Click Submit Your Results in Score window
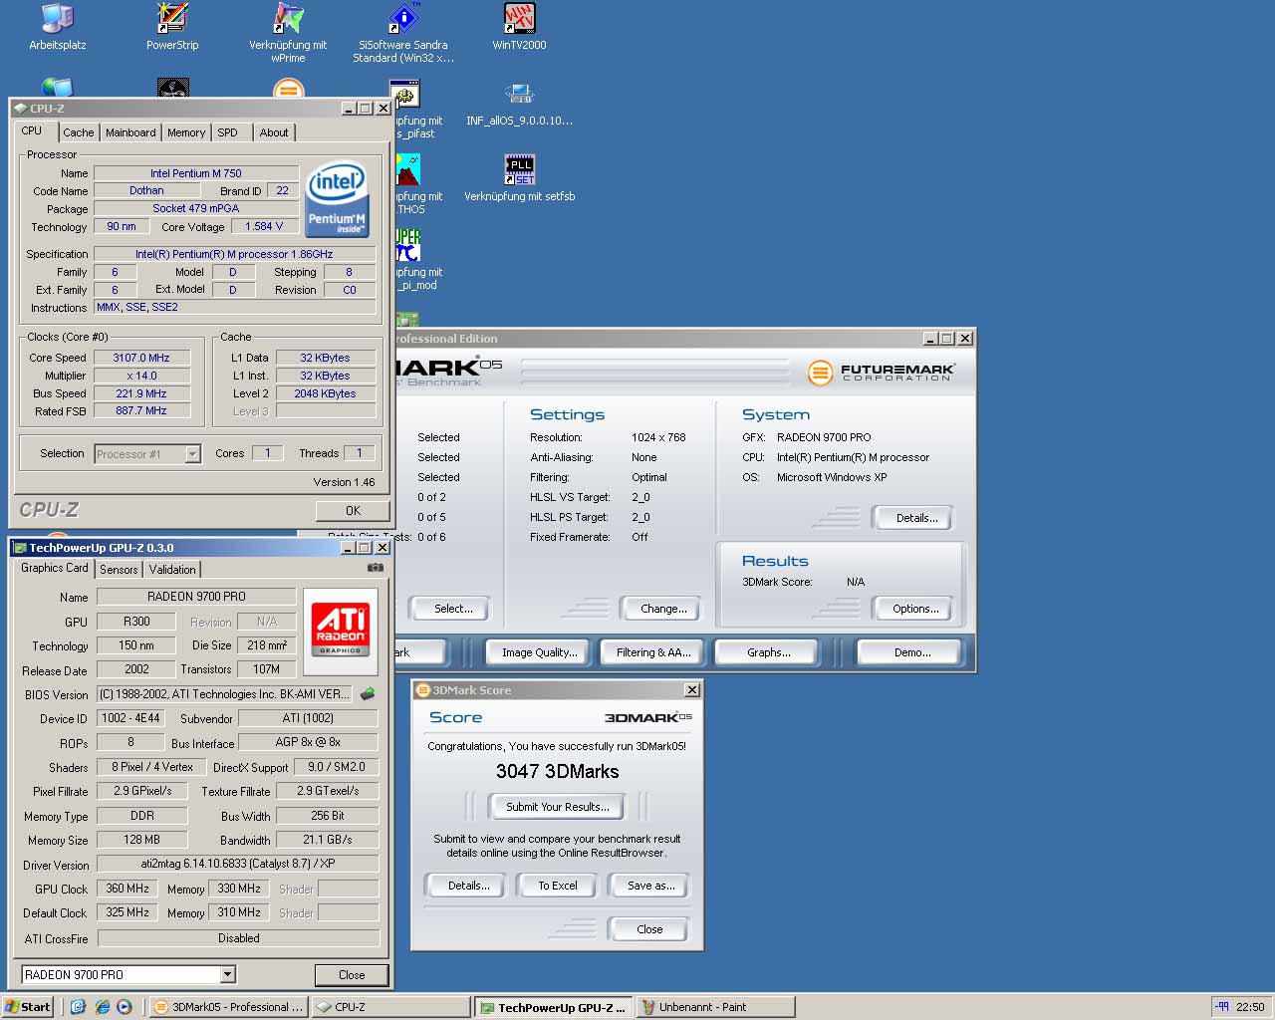This screenshot has width=1275, height=1020. tap(557, 807)
